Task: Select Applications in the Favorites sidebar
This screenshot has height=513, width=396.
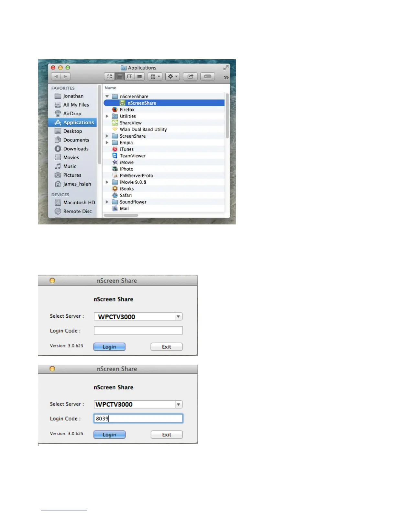Action: [73, 122]
